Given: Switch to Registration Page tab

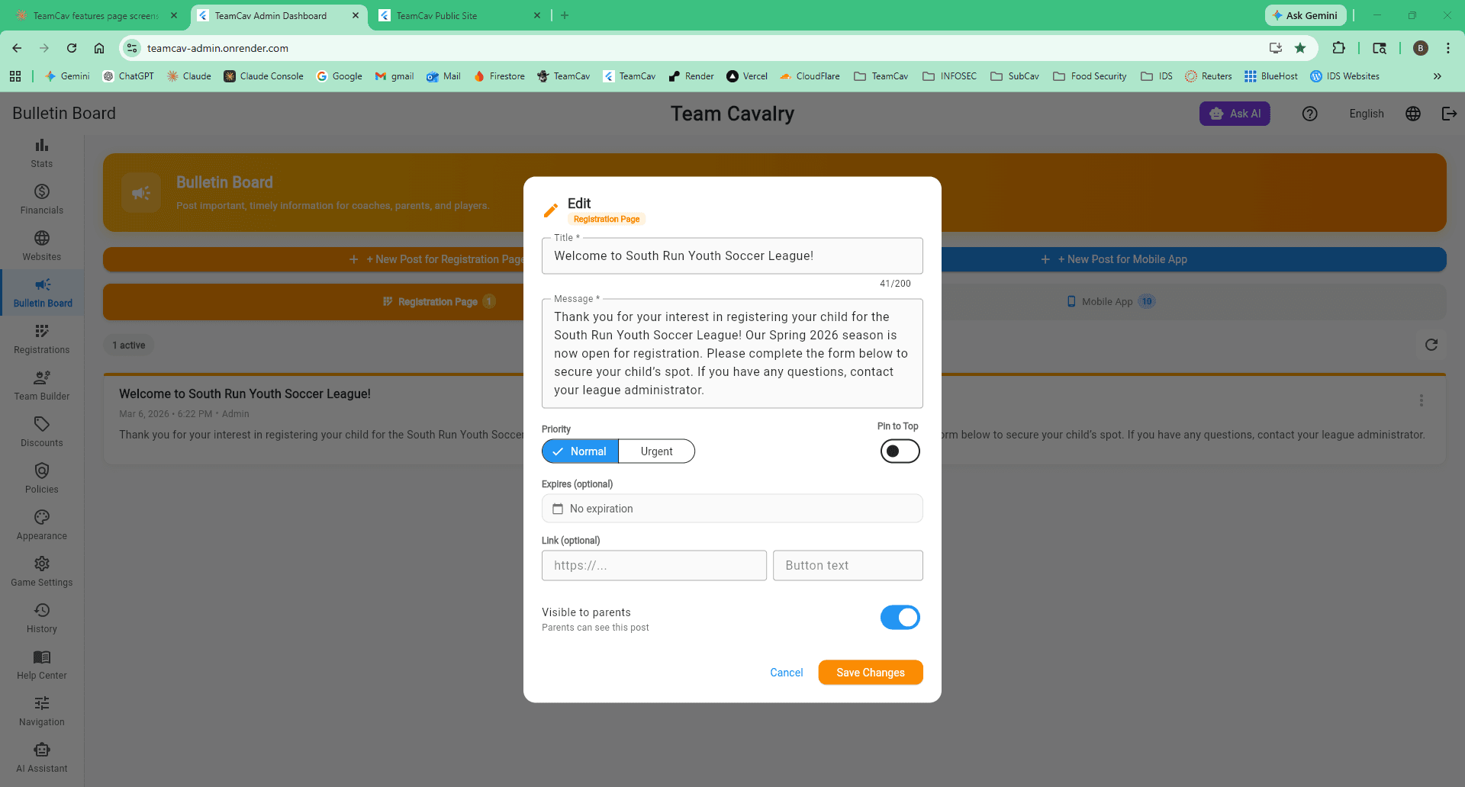Looking at the screenshot, I should tap(438, 302).
